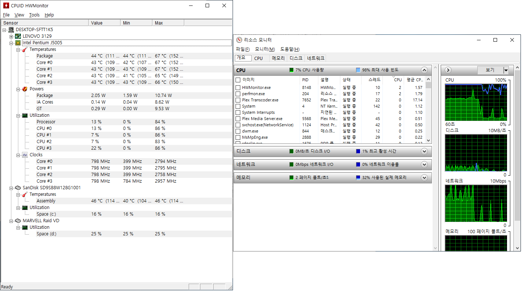Tick the System Interrupts checkbox
Viewport: 522px width, 291px height.
click(238, 112)
